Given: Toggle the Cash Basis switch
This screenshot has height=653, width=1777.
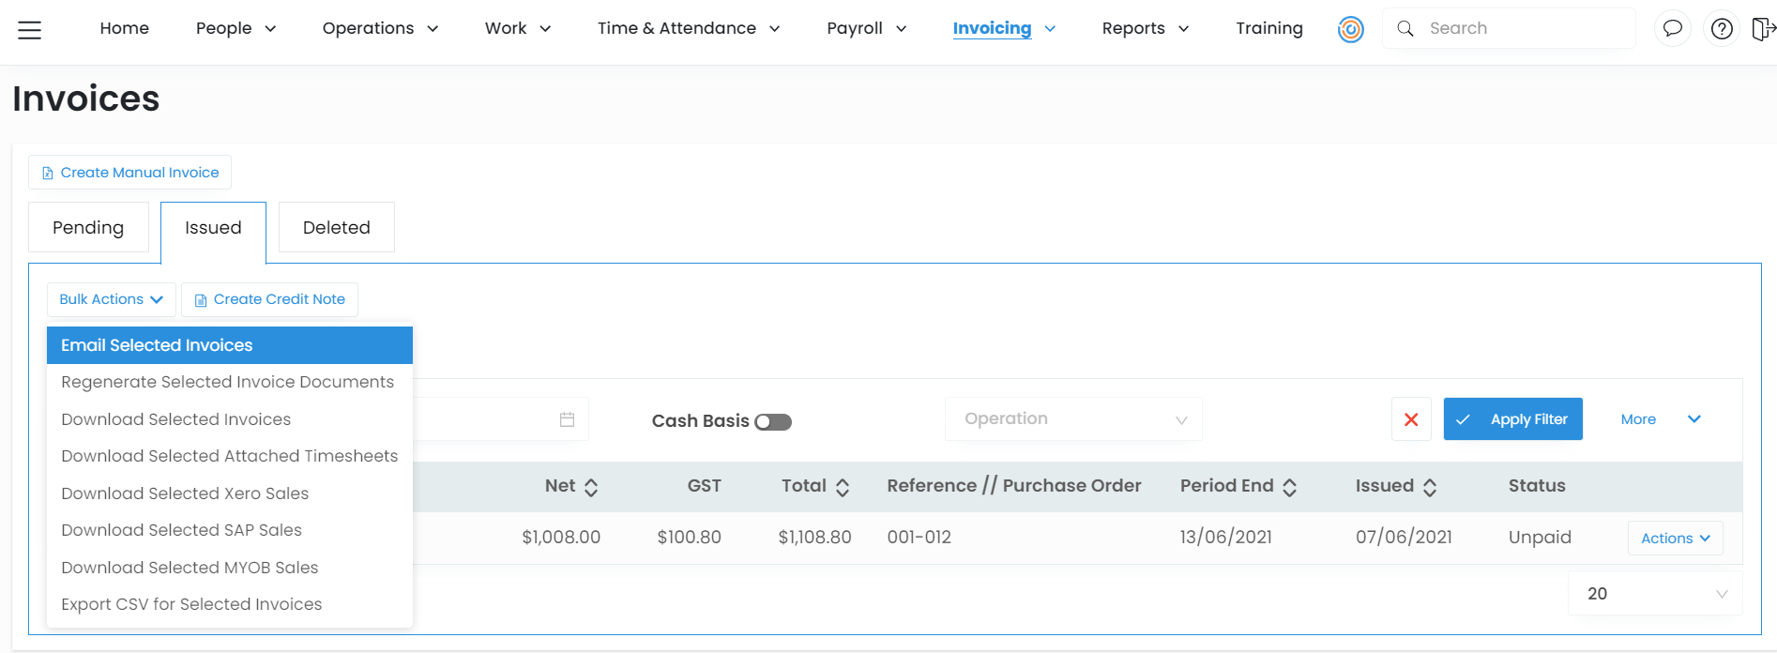Looking at the screenshot, I should (x=773, y=422).
